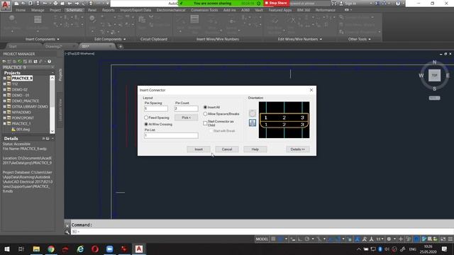Click the open project icon in Project Manager
This screenshot has height=255, width=454.
[4, 62]
